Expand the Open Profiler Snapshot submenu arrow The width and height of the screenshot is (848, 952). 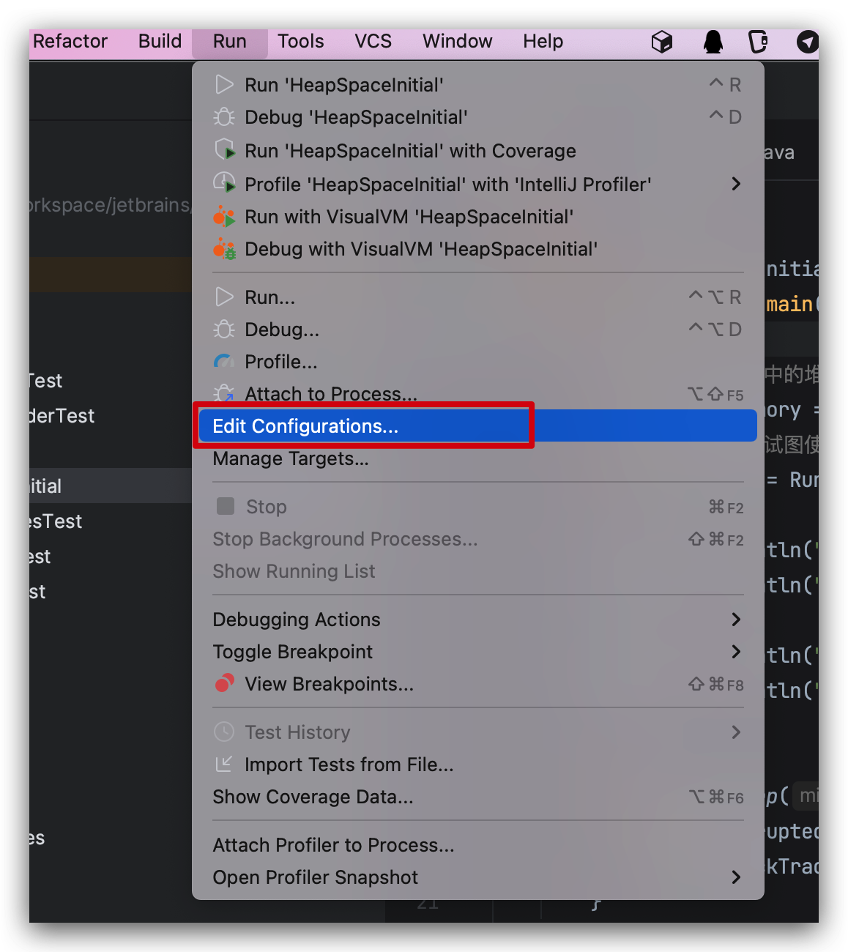click(x=736, y=877)
